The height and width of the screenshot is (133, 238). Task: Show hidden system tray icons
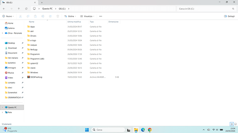click(x=204, y=130)
